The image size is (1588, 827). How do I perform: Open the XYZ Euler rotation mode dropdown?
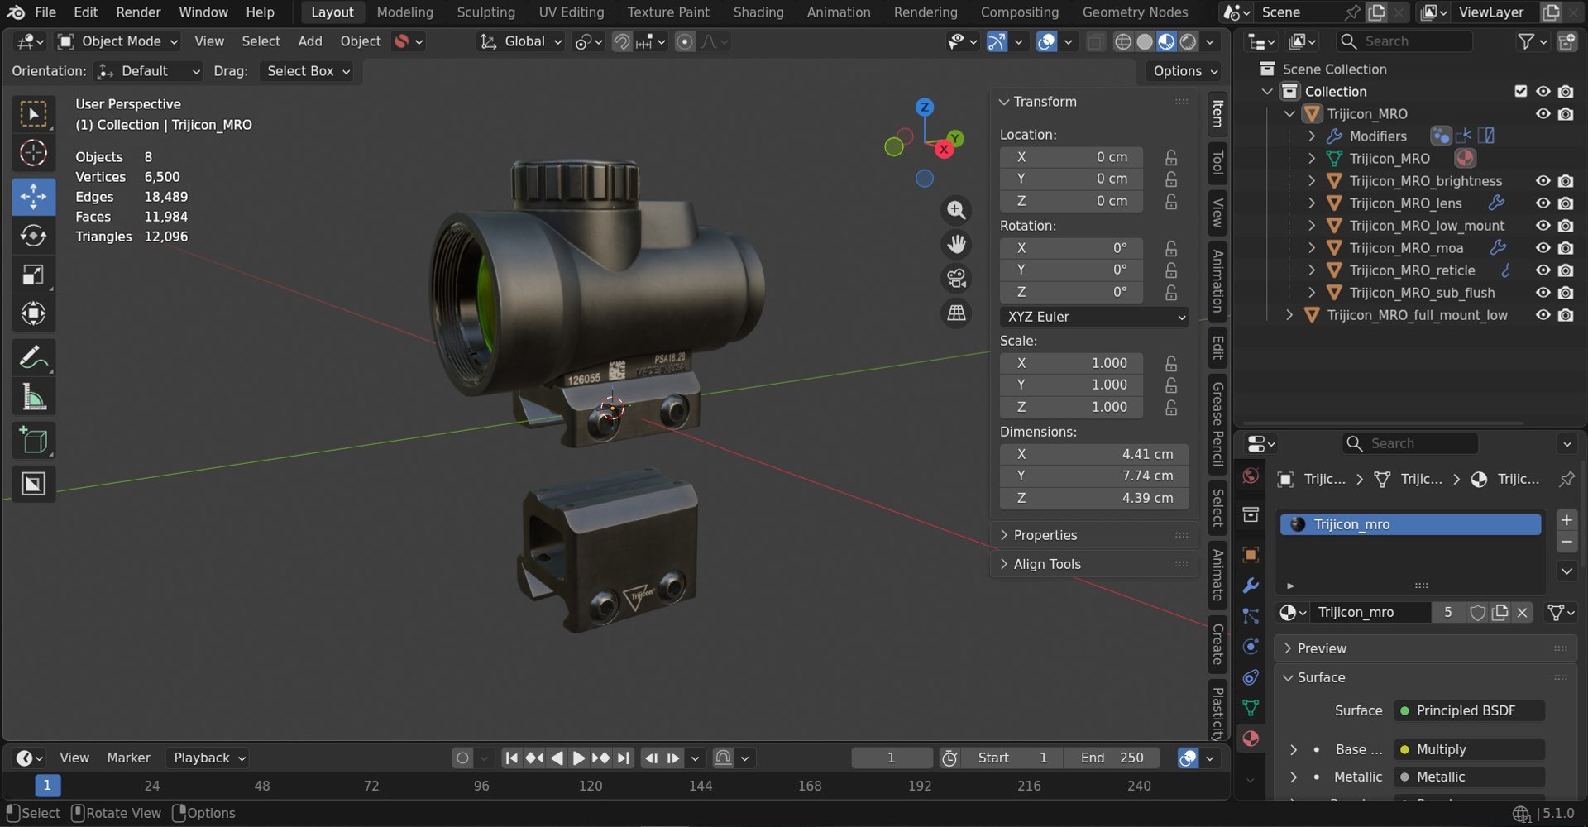(1094, 317)
